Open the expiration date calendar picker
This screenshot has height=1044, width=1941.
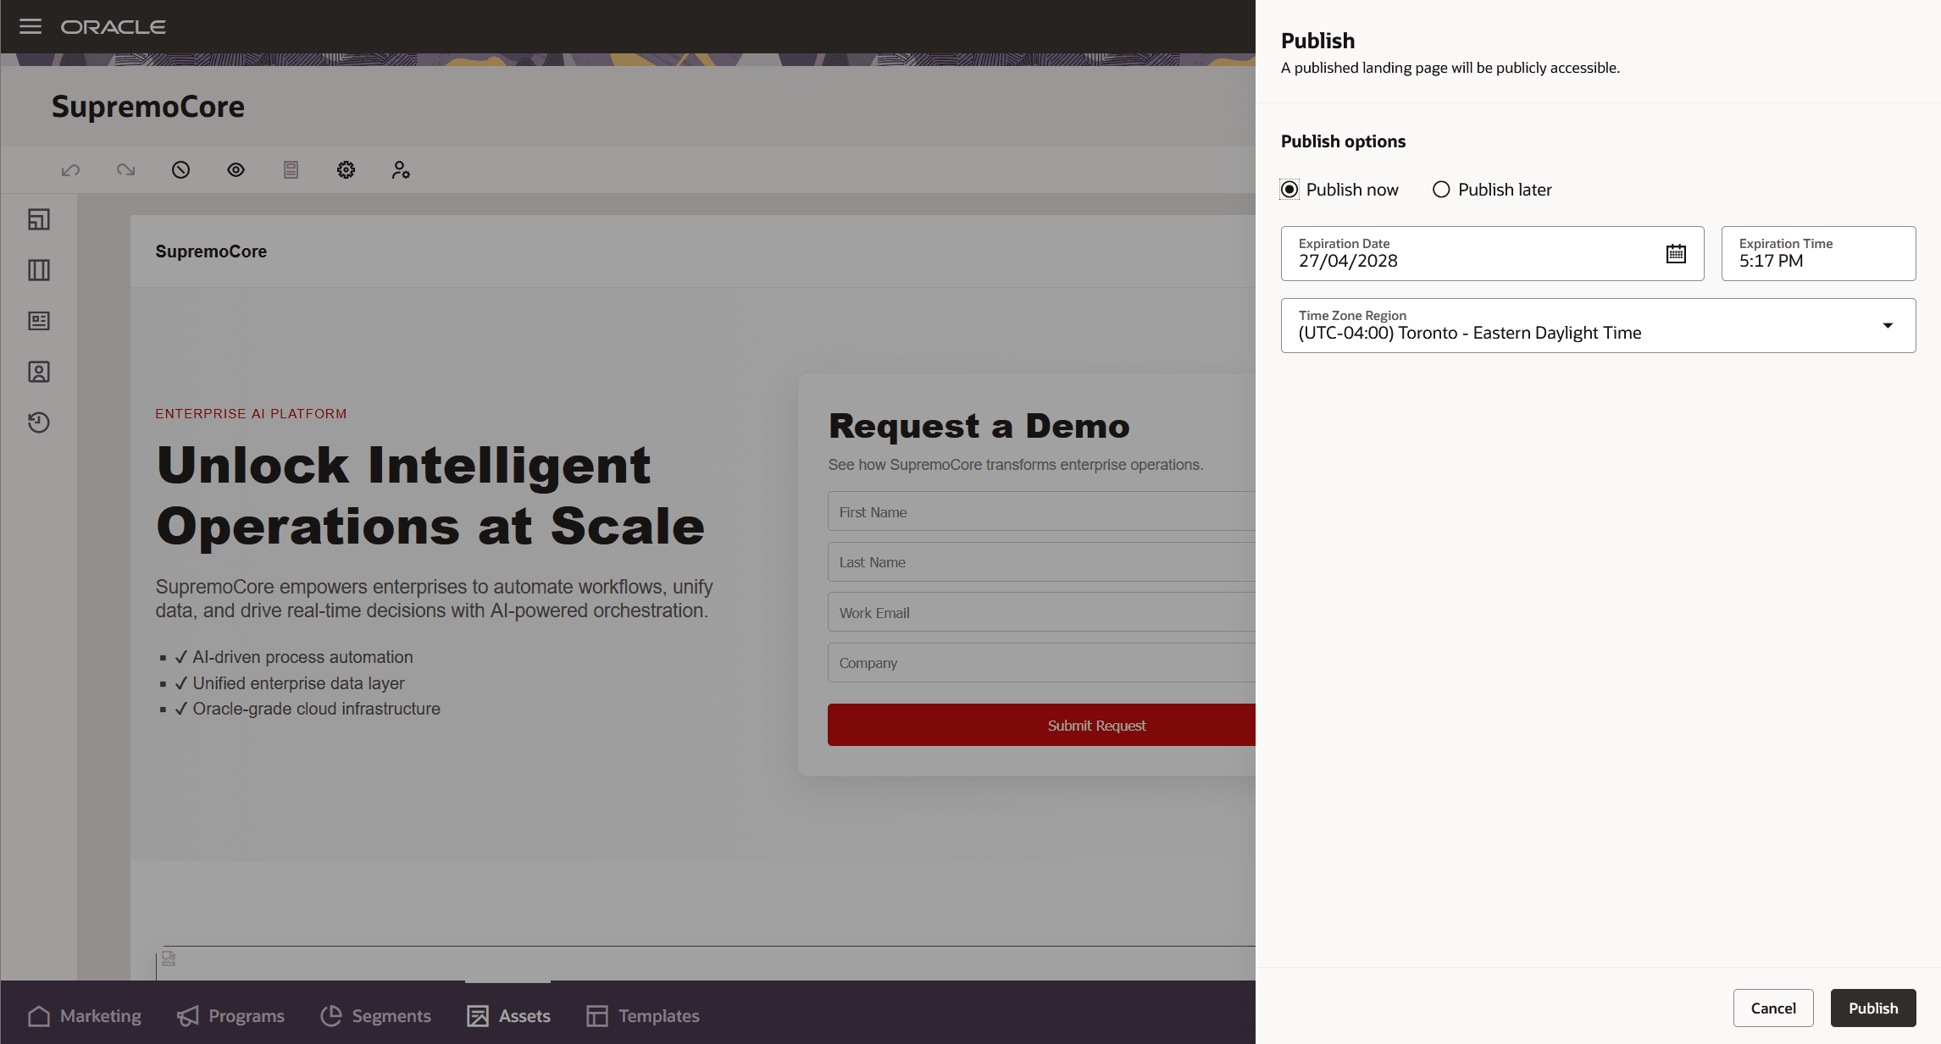1676,254
